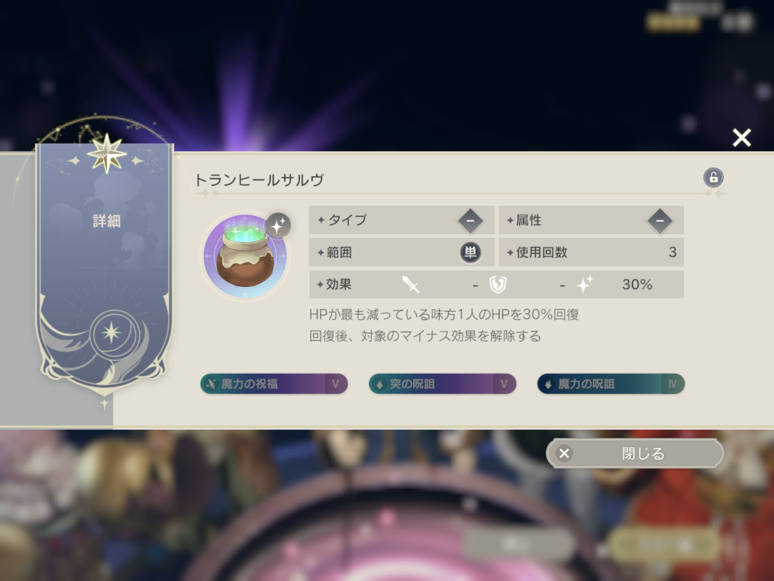This screenshot has width=774, height=581.
Task: Select the 魔力の祝福 V trait badge
Action: 274,384
